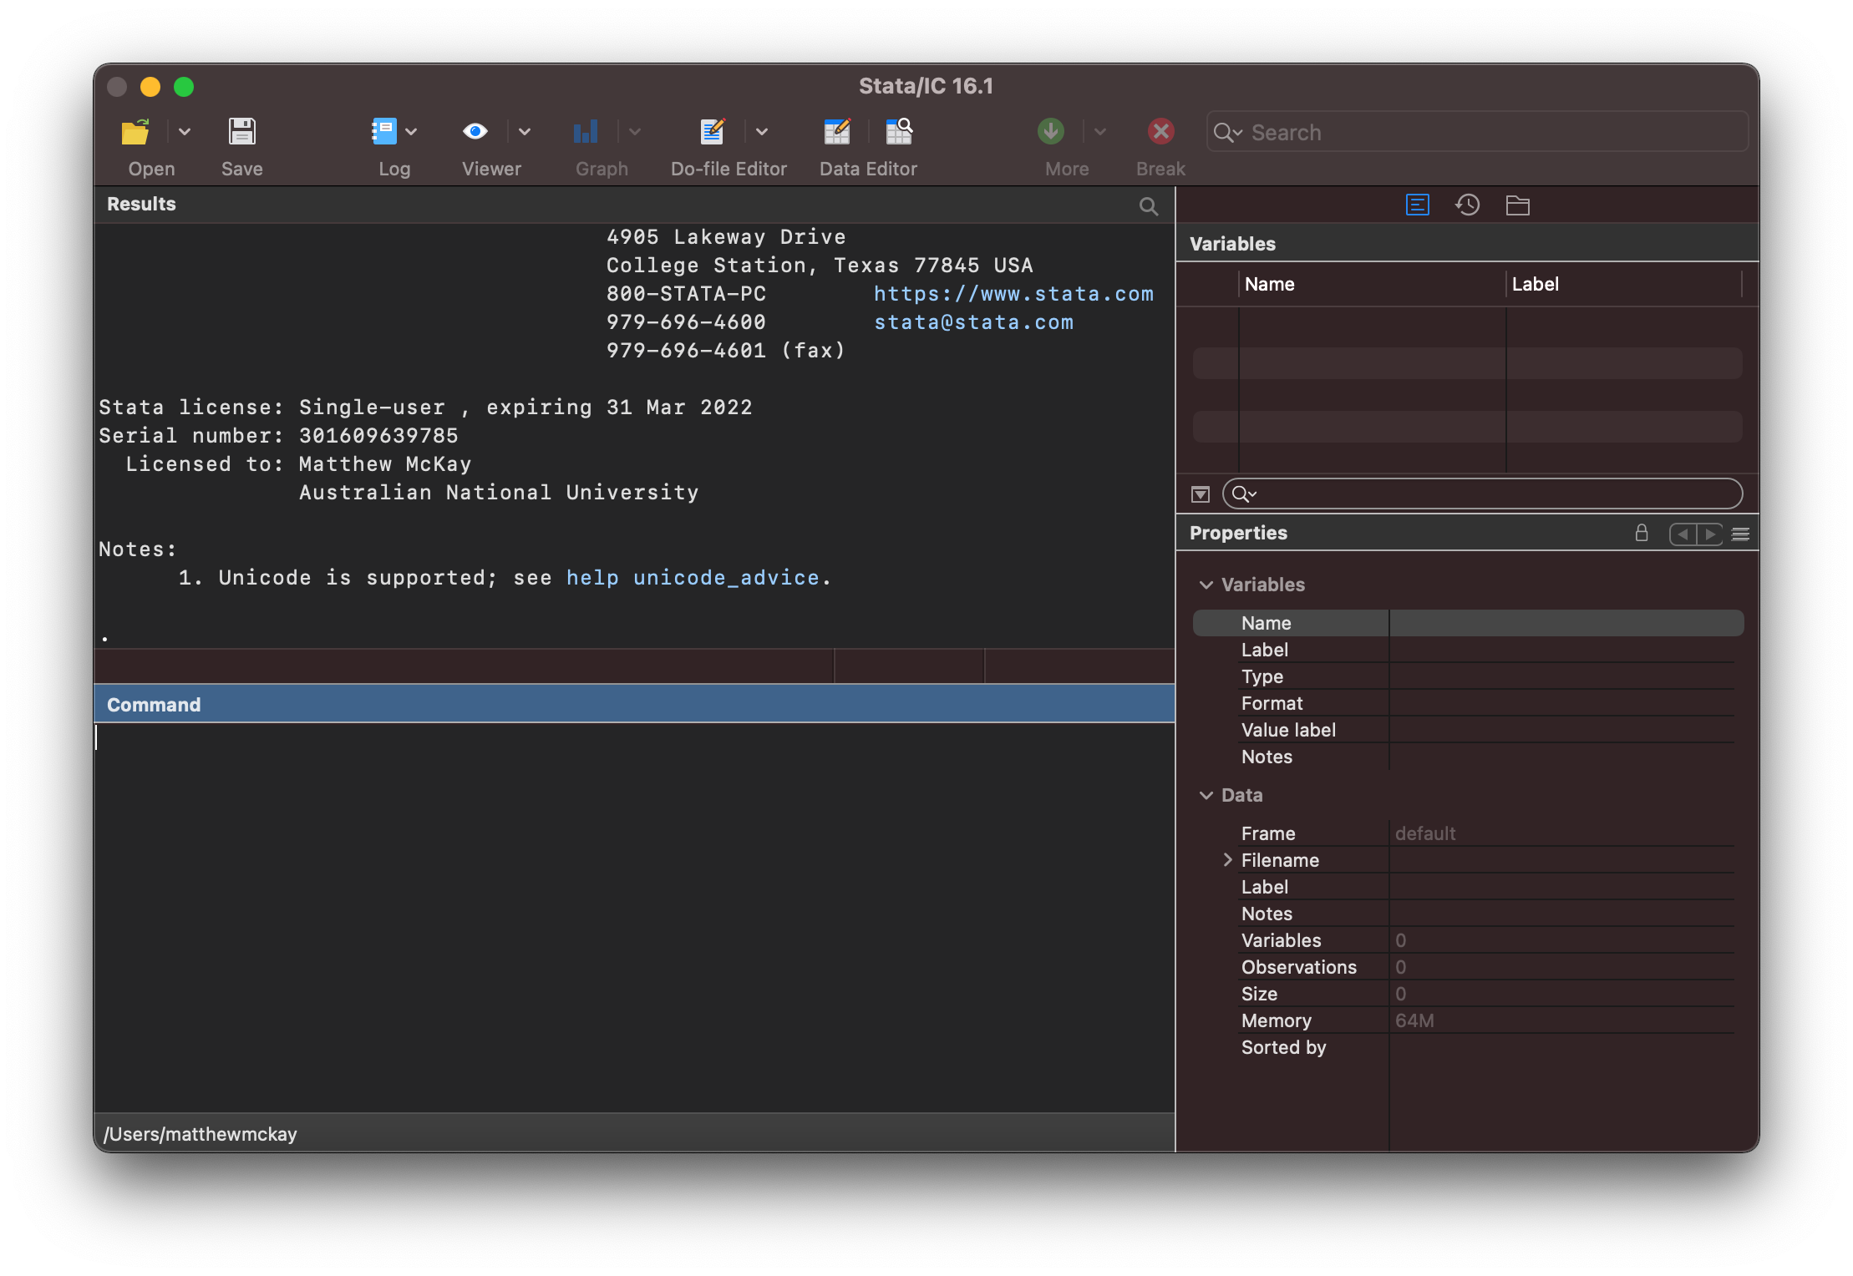Click the Save floppy disk icon

click(242, 132)
